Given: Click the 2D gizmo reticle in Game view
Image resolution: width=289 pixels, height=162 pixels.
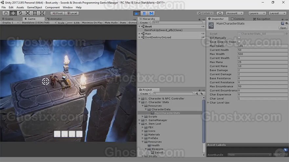Looking at the screenshot, I should pyautogui.click(x=46, y=81).
